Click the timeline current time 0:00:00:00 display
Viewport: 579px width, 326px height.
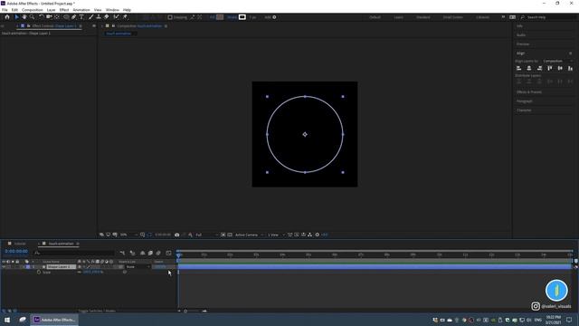(16, 252)
